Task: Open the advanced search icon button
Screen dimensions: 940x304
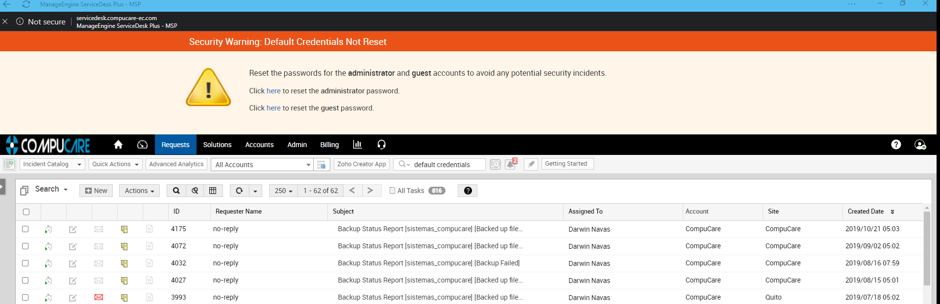Action: (195, 191)
